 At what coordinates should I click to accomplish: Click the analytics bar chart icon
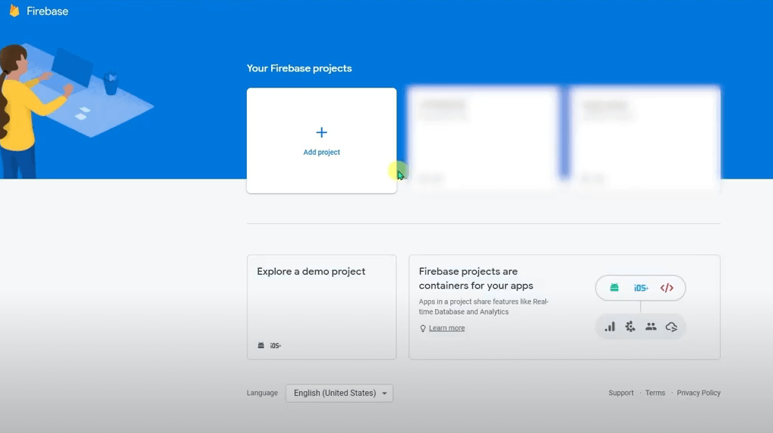click(x=610, y=327)
